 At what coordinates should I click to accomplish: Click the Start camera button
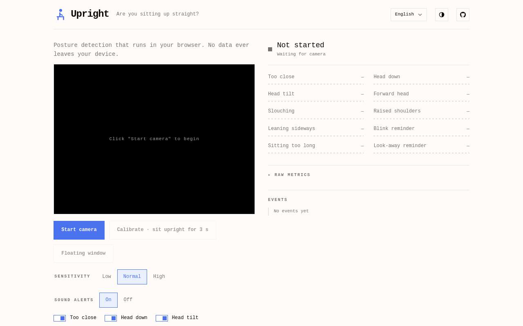click(x=79, y=230)
